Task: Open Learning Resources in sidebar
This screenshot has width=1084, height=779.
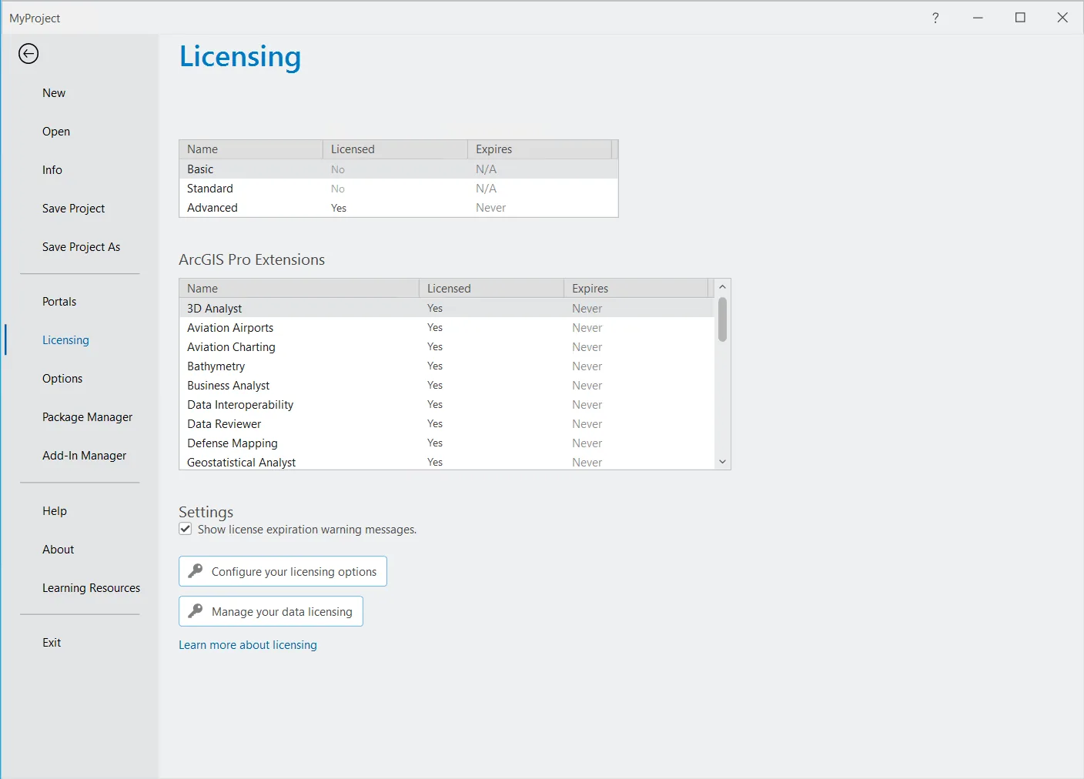Action: click(x=91, y=588)
